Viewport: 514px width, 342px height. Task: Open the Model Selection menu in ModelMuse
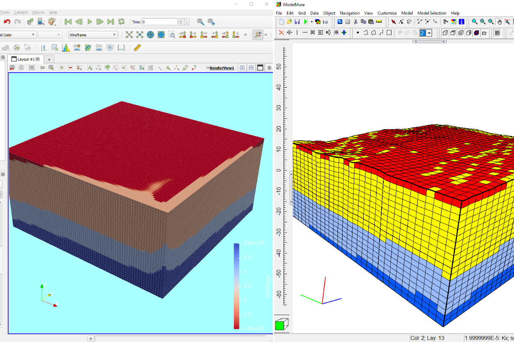(431, 13)
